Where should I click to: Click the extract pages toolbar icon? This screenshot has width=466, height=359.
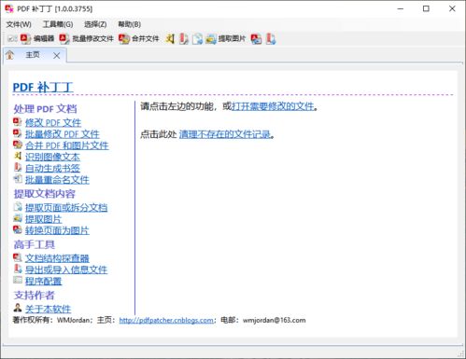point(197,38)
